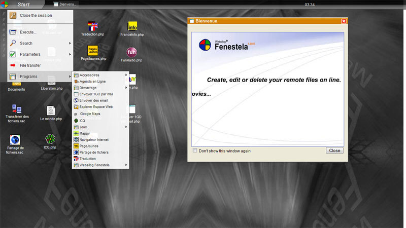Click the Navigateur Internet globe icon in the submenu
Image resolution: width=406 pixels, height=228 pixels.
point(76,140)
